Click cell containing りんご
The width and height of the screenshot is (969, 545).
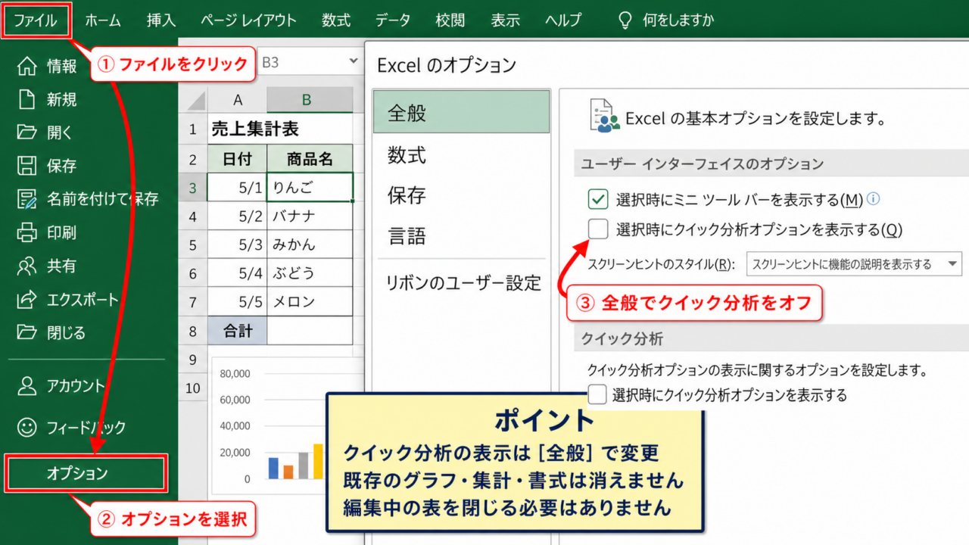310,188
